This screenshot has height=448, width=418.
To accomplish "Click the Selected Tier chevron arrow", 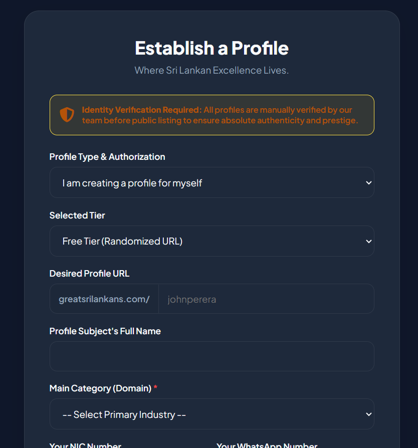I will click(368, 241).
